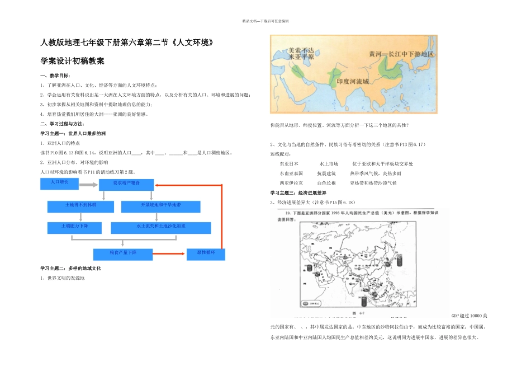Click map label 美索不达米亚平原

click(301, 54)
